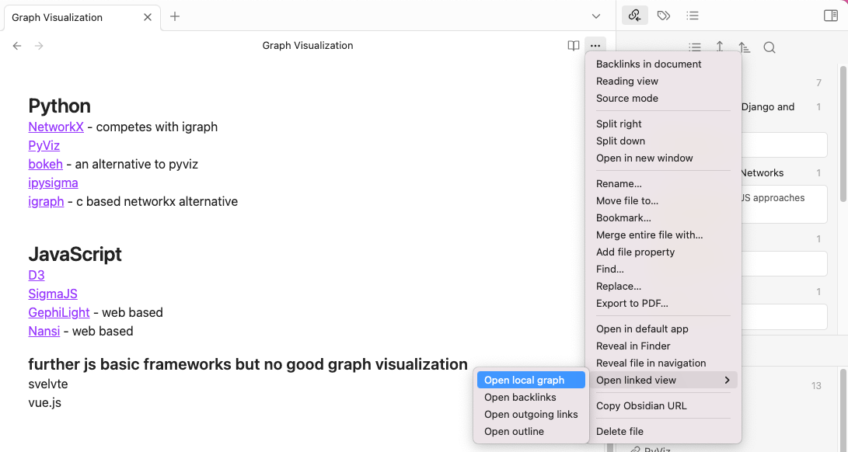Click the Python heading
This screenshot has width=848, height=452.
tap(60, 106)
